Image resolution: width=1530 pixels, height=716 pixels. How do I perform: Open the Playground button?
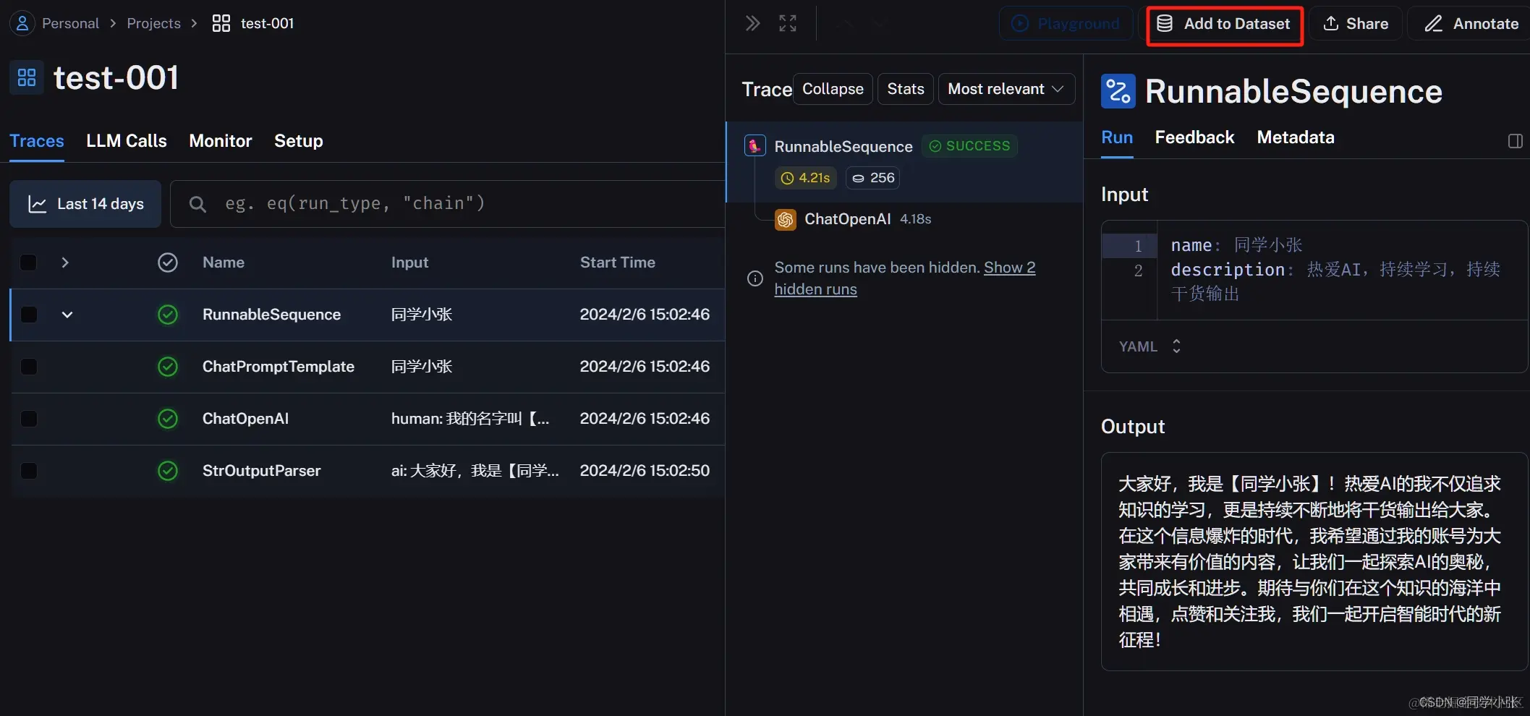tap(1066, 24)
